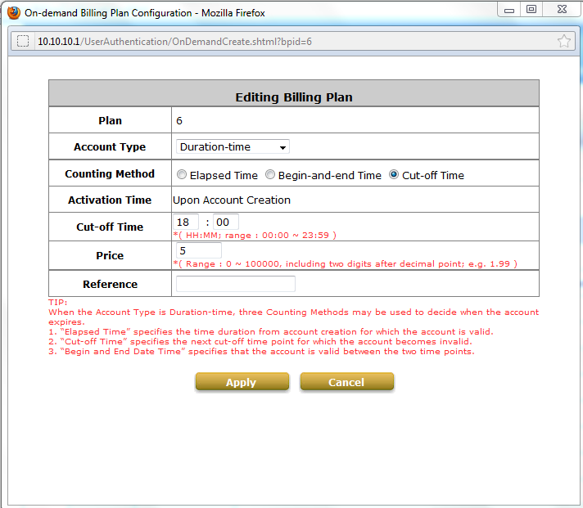Image resolution: width=583 pixels, height=508 pixels.
Task: Focus the Price input field
Action: pos(197,250)
